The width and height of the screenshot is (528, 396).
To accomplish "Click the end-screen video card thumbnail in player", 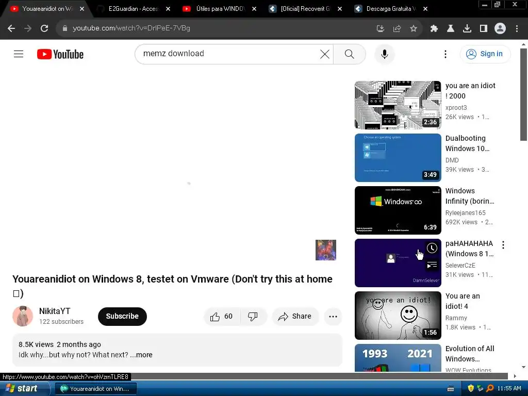I will click(x=326, y=250).
